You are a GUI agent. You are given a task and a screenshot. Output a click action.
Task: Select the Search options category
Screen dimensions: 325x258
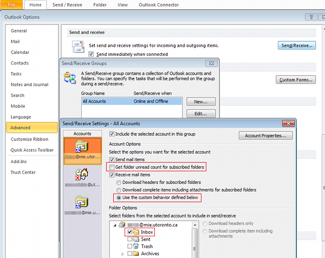coord(17,95)
